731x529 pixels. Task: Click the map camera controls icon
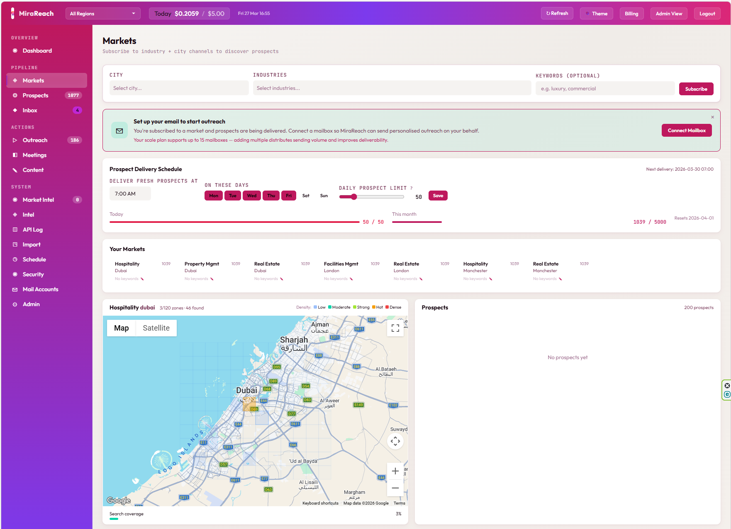(x=395, y=441)
